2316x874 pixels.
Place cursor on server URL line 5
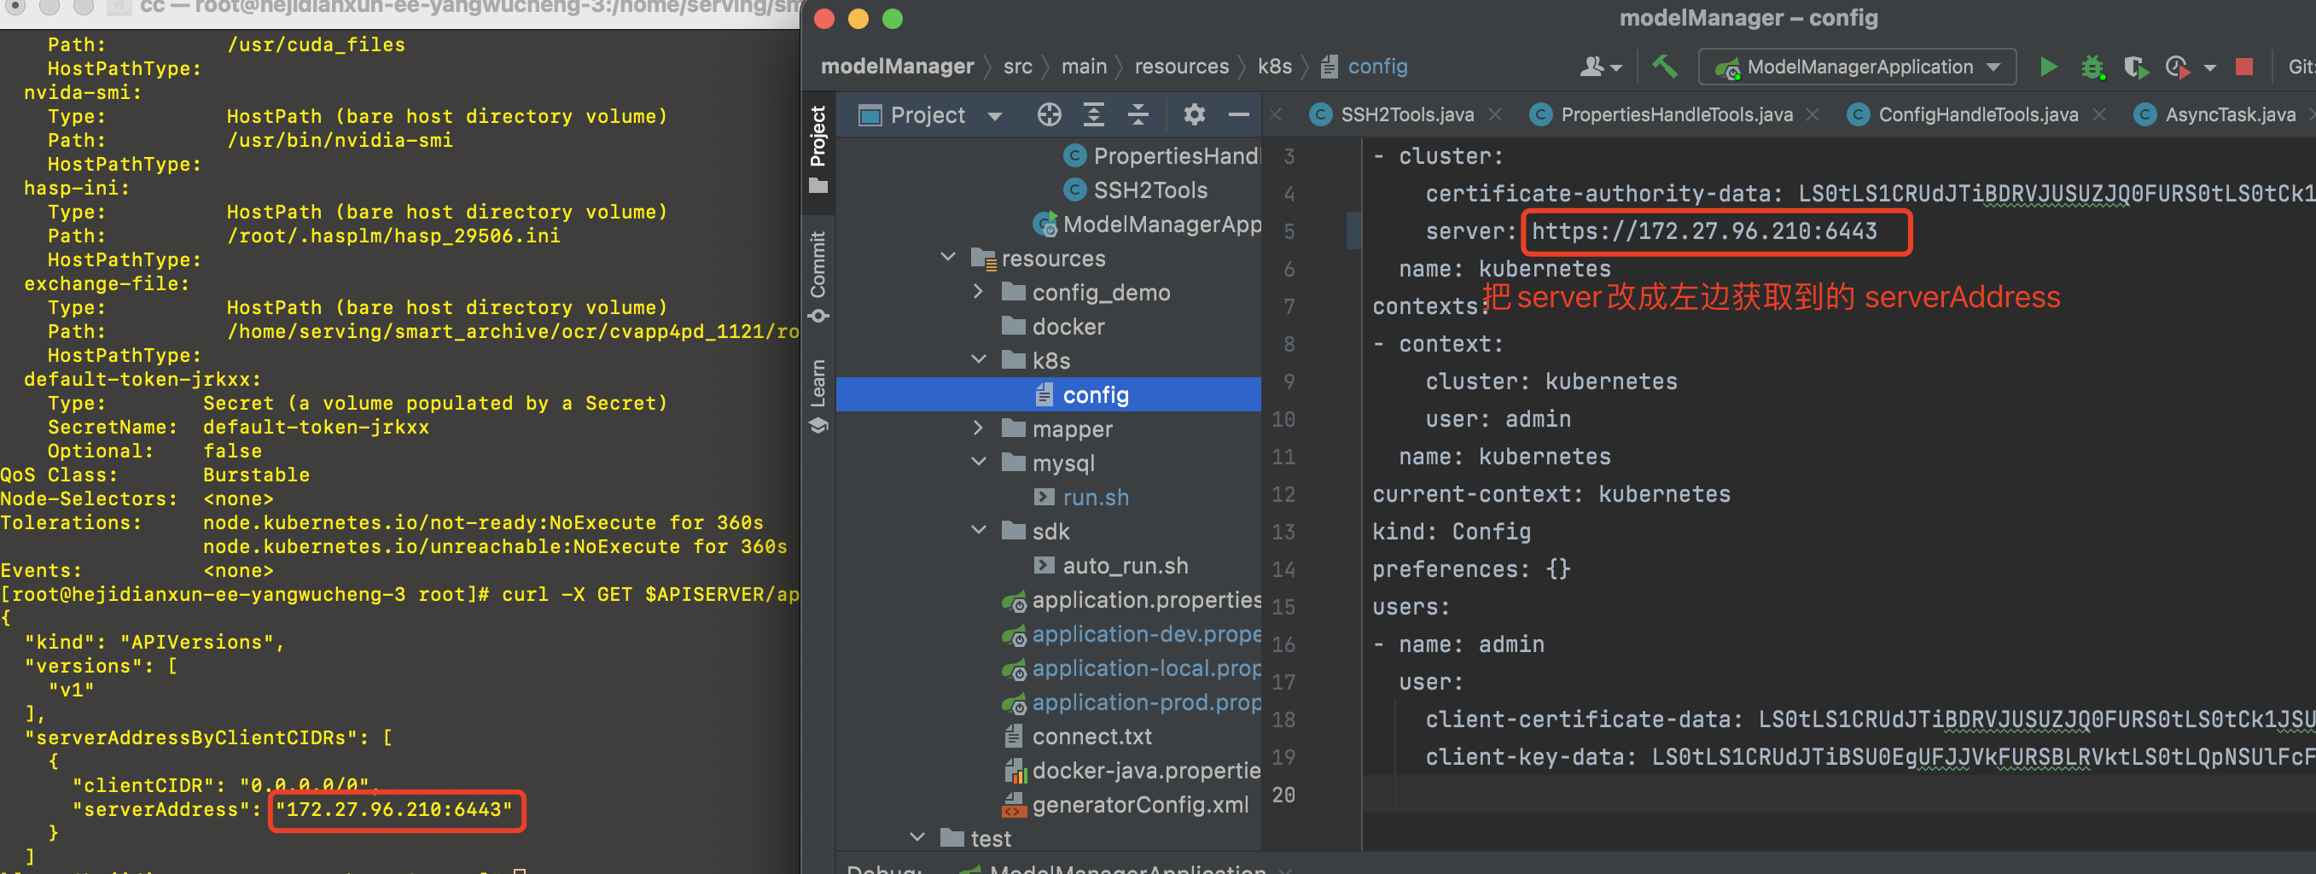1704,231
